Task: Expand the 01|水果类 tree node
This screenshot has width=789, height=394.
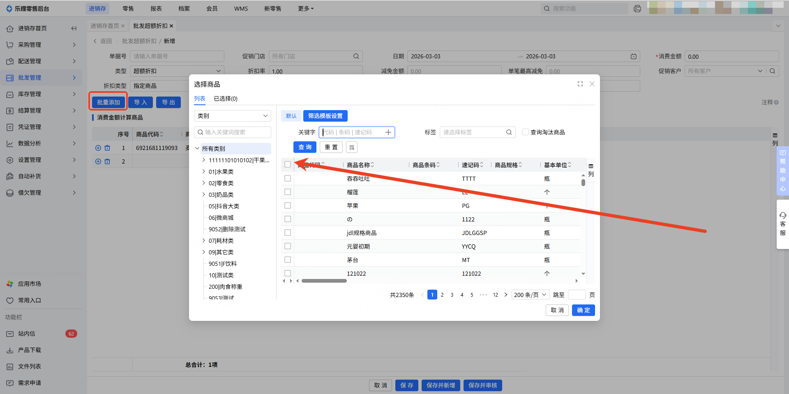Action: 203,172
